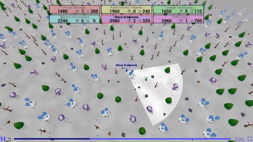Screen dimensions: 253x142
Task: Click damage value 110
Action: pyautogui.click(x=198, y=11)
